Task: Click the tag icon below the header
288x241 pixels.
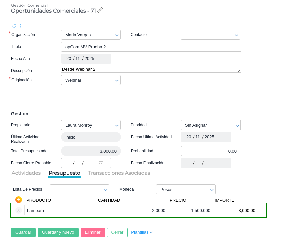Action: click(x=14, y=26)
